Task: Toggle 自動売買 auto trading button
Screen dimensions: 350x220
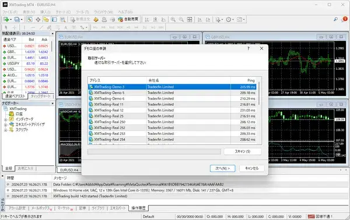Action: click(x=128, y=20)
